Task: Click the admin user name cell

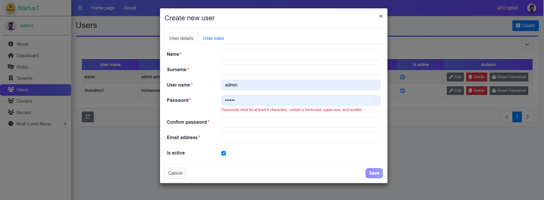Action: point(110,77)
